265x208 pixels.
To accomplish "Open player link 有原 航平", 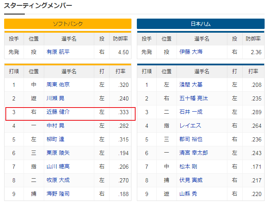I will pos(58,52).
